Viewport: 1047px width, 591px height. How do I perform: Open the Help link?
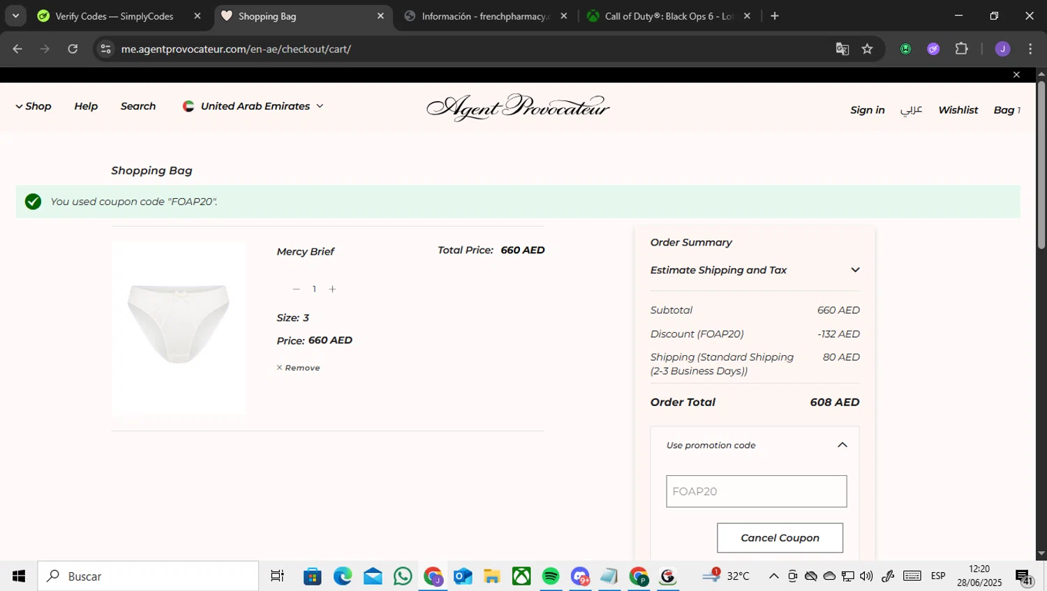(x=86, y=106)
